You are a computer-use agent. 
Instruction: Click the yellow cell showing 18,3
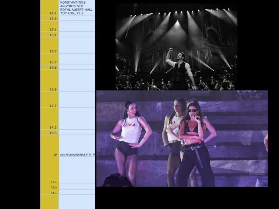[49, 132]
